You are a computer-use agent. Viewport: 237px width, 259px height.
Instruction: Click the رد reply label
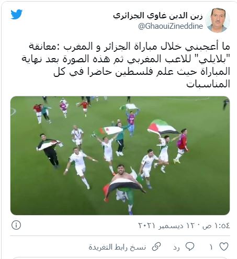(176, 247)
